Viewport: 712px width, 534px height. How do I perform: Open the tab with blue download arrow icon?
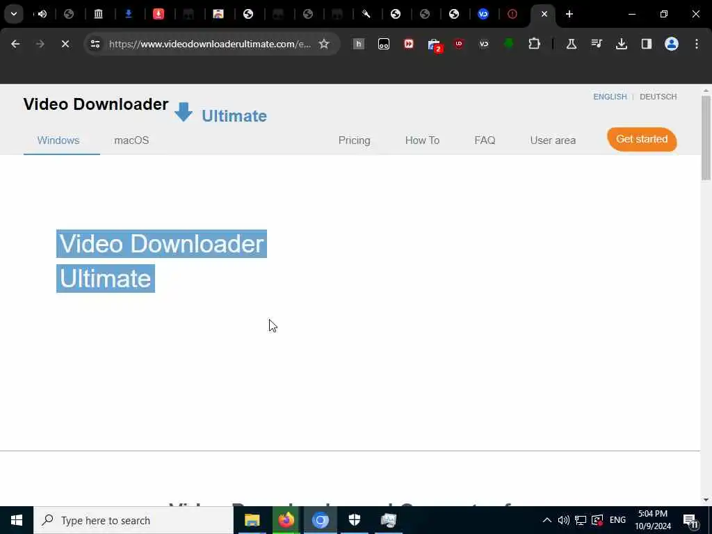point(129,14)
